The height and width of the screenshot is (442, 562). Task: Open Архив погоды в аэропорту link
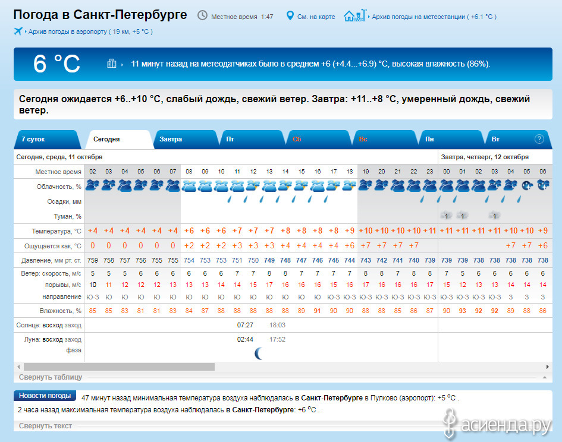90,32
